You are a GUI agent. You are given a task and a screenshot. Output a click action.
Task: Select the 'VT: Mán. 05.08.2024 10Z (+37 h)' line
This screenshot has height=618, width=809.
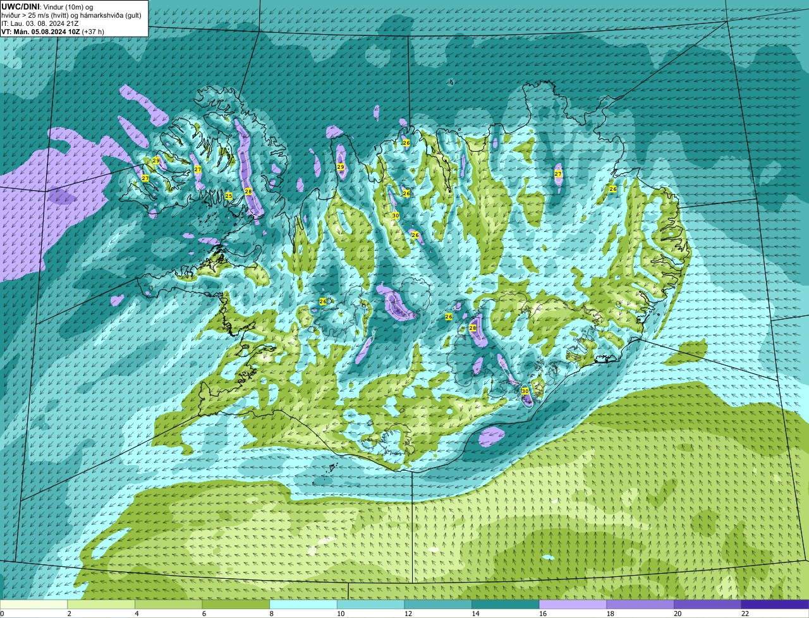point(53,32)
